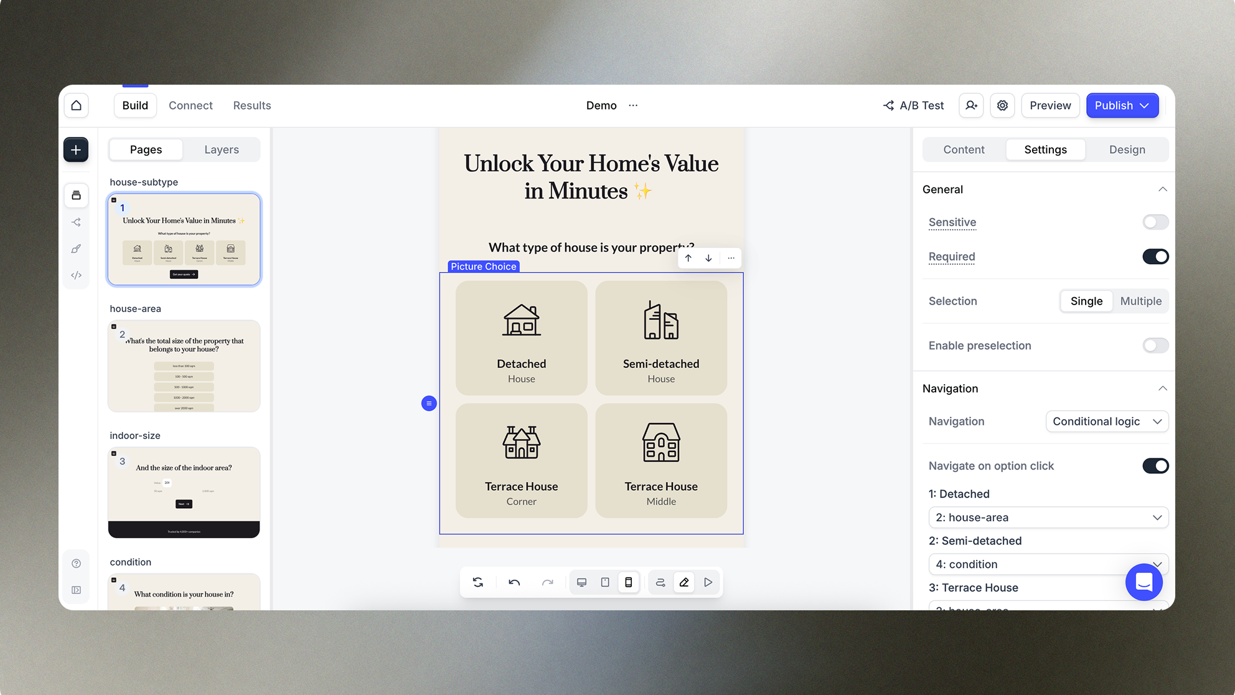Screen dimensions: 1235x695
Task: Enable the Sensitive toggle
Action: click(1155, 222)
